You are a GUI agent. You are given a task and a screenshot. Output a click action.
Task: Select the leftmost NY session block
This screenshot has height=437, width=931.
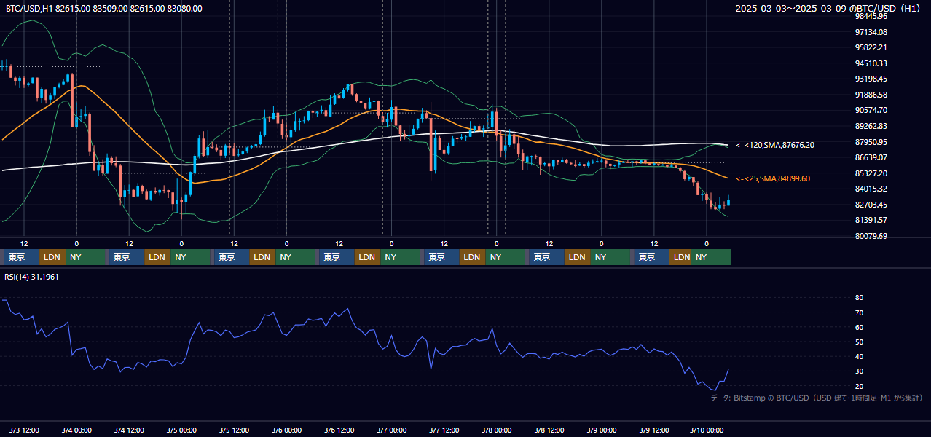tap(85, 257)
